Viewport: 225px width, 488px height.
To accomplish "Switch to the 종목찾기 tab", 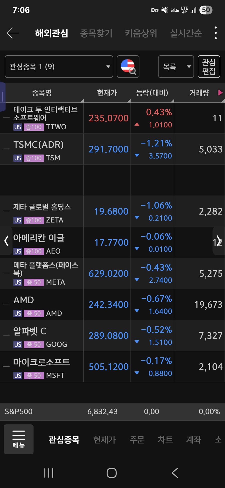I will (97, 33).
